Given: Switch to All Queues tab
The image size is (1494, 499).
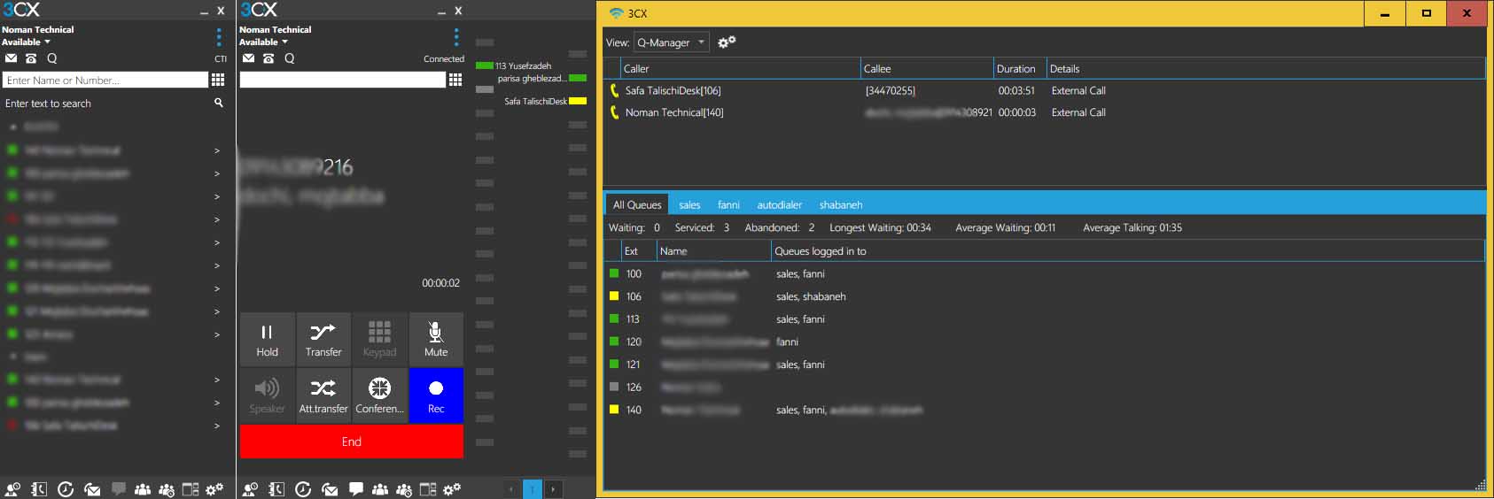Looking at the screenshot, I should point(637,204).
